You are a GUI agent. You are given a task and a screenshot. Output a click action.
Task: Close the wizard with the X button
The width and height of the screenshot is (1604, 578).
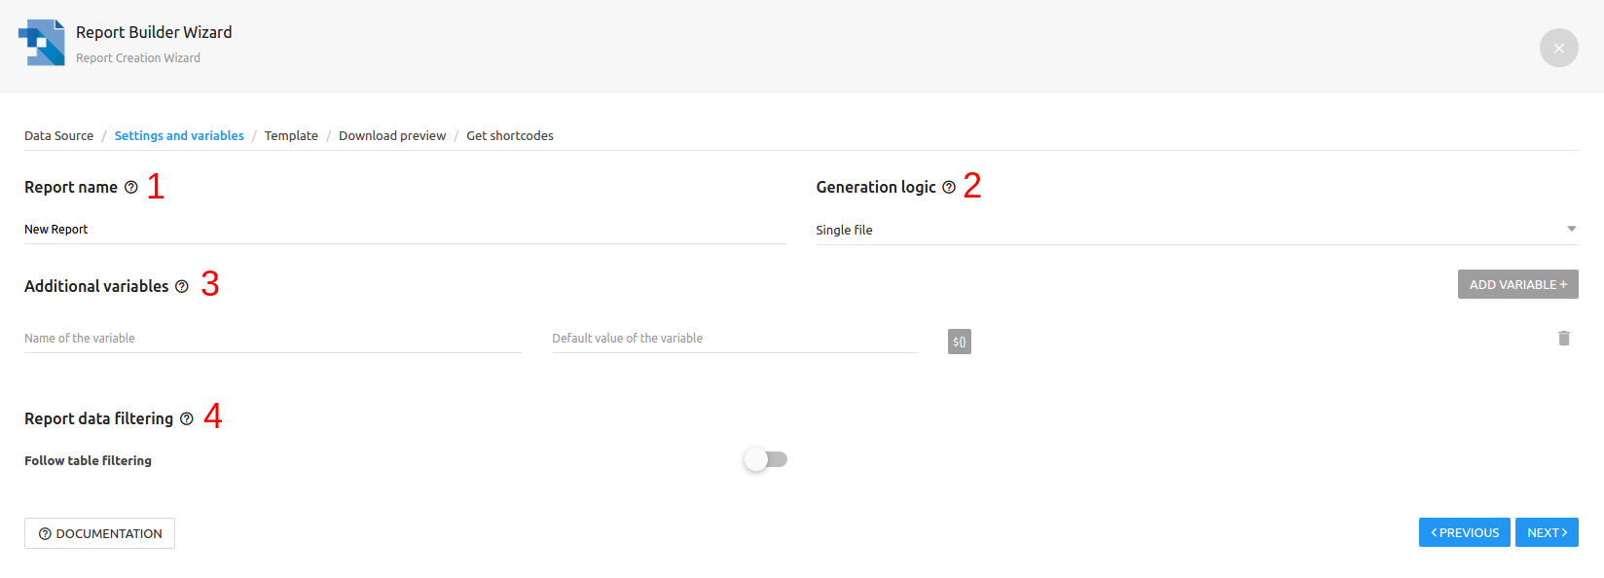click(1558, 48)
